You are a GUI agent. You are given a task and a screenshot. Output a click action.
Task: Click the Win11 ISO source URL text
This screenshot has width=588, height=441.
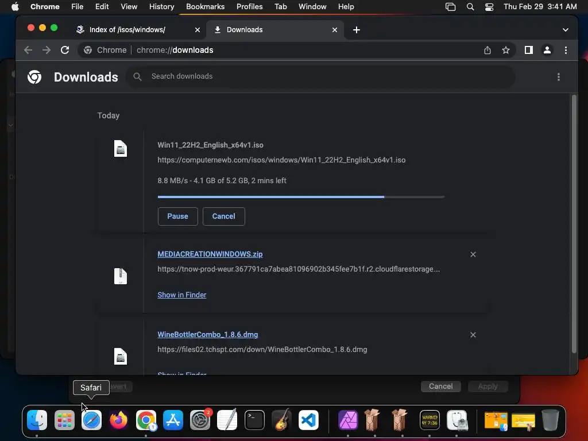pos(281,160)
